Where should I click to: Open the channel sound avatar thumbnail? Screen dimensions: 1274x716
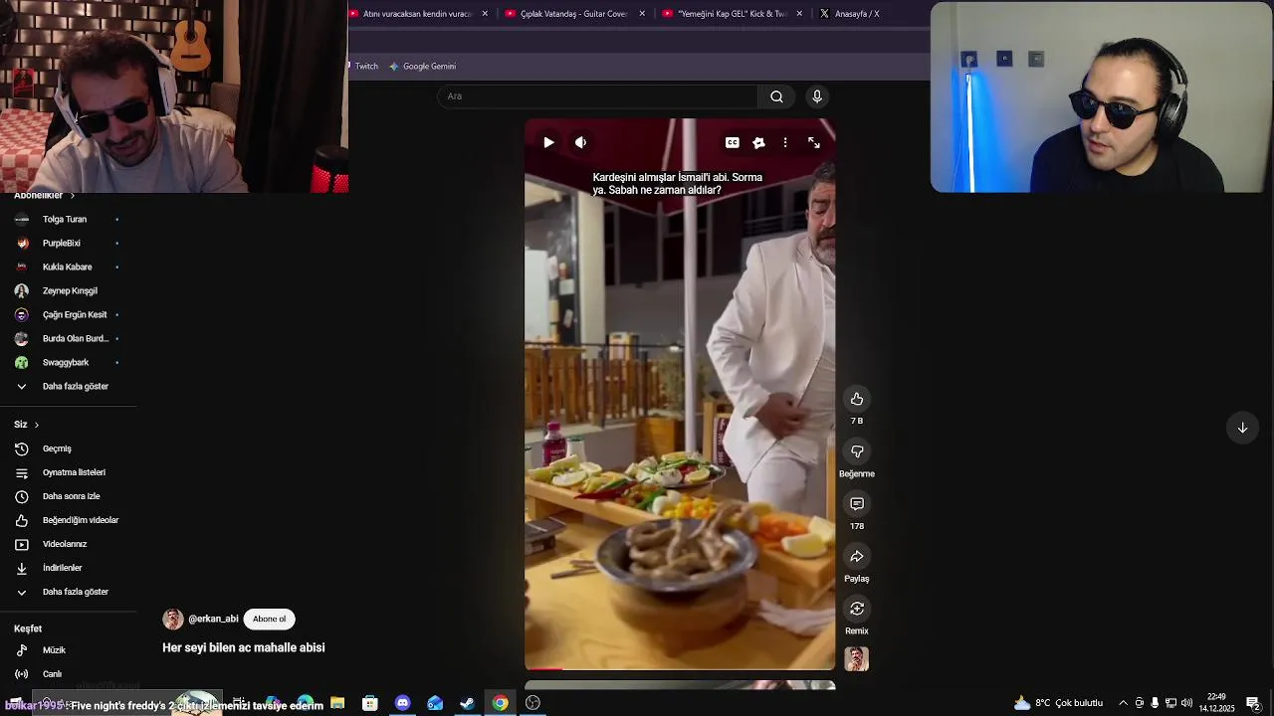pyautogui.click(x=857, y=659)
